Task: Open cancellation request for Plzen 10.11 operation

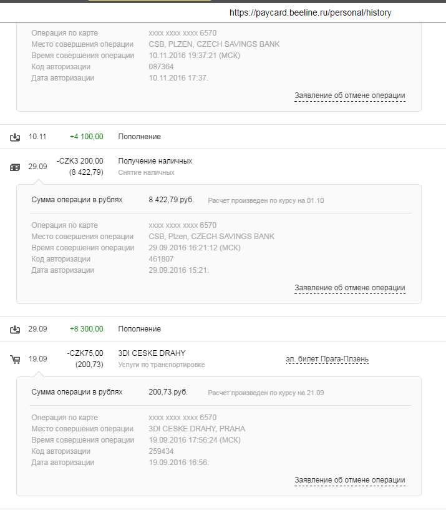Action: point(350,96)
